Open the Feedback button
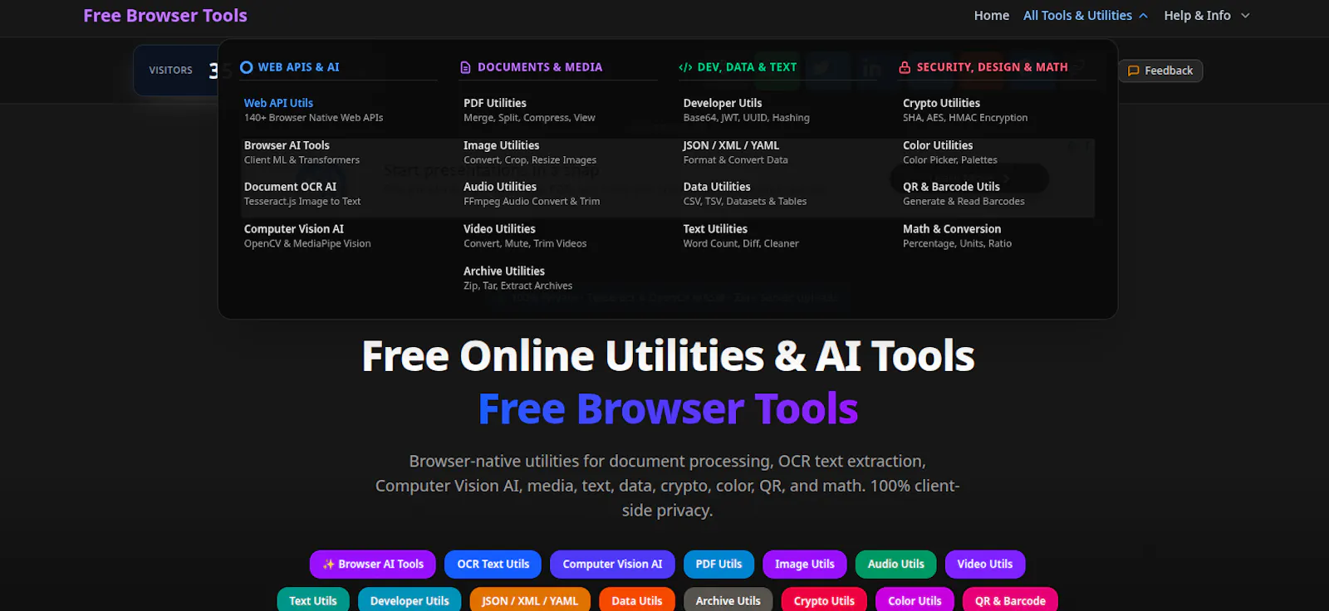The image size is (1329, 611). 1160,71
